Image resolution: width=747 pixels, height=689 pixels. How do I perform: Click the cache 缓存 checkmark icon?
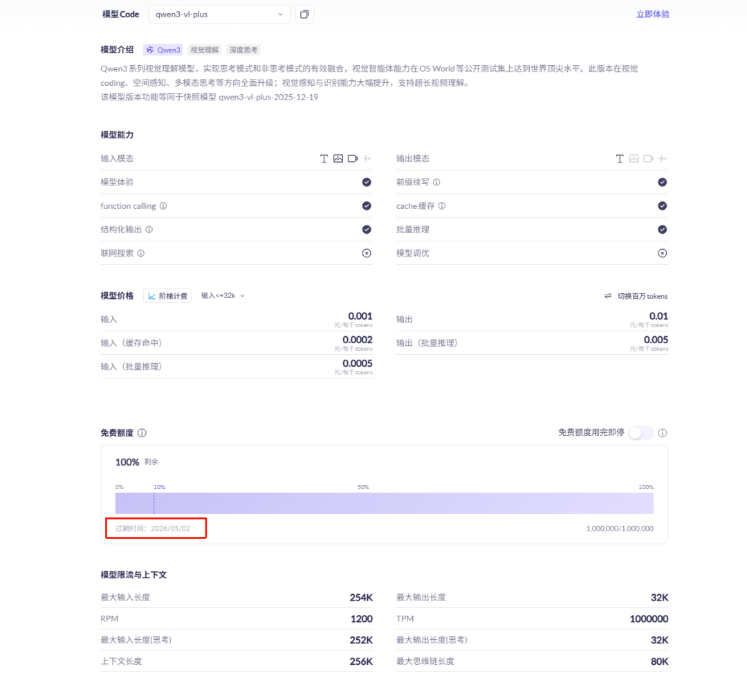662,206
